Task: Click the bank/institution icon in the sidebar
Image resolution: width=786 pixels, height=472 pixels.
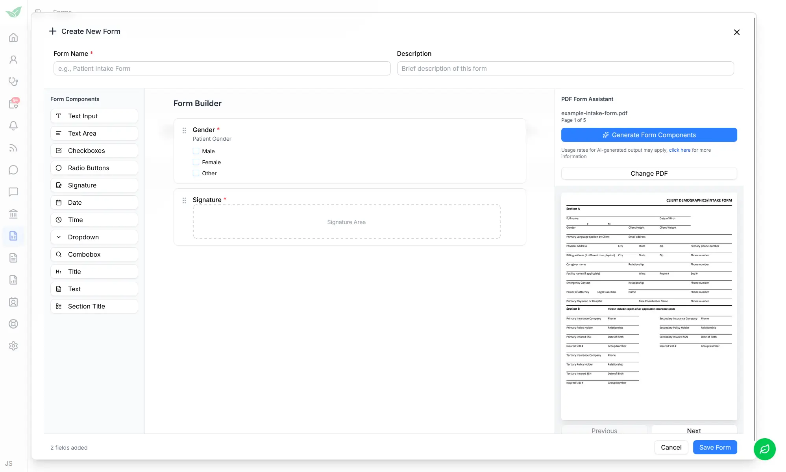Action: point(13,214)
